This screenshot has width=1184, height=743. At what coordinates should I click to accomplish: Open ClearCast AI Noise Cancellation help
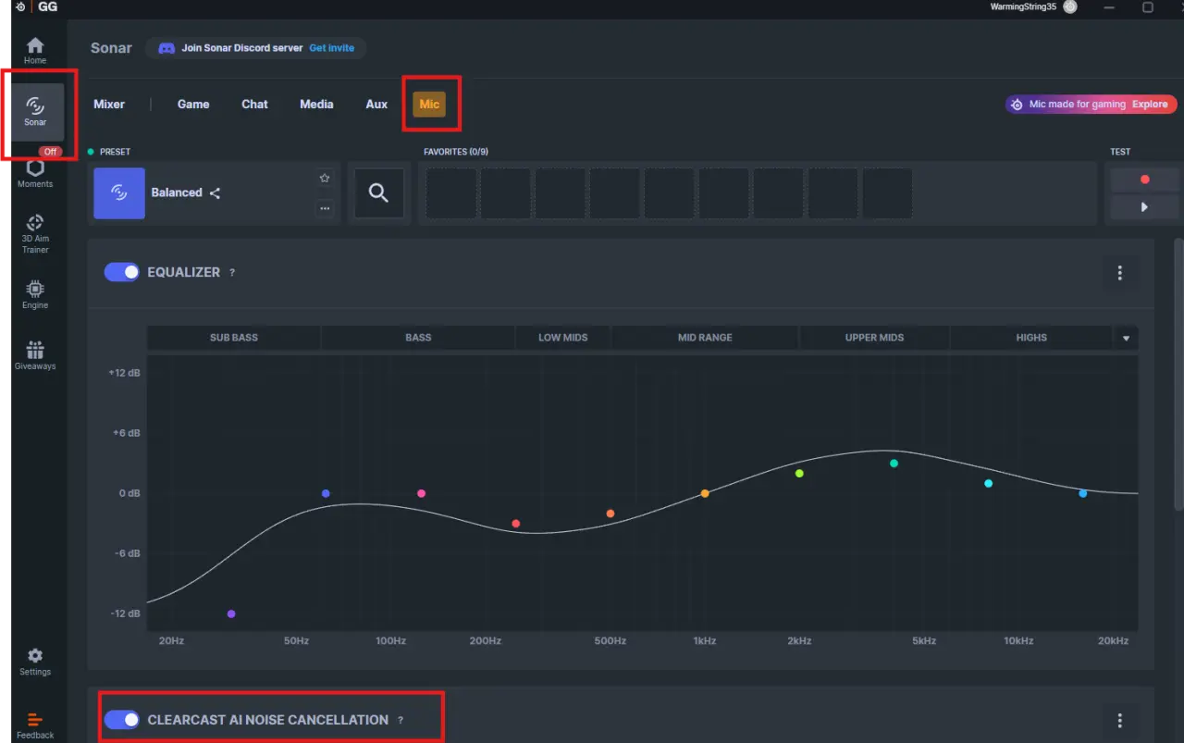401,720
